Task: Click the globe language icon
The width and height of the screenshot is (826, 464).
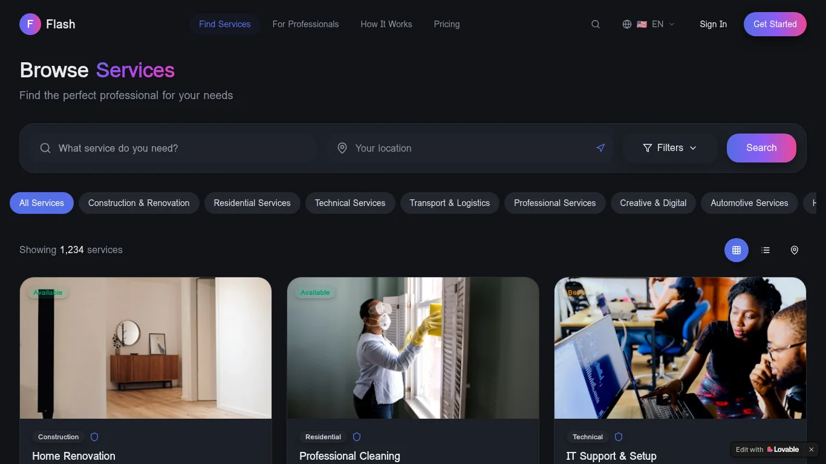Action: pos(627,24)
